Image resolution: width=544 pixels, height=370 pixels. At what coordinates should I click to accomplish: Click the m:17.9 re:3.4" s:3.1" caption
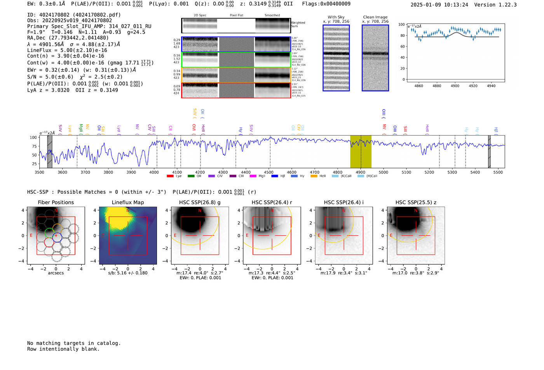344,273
